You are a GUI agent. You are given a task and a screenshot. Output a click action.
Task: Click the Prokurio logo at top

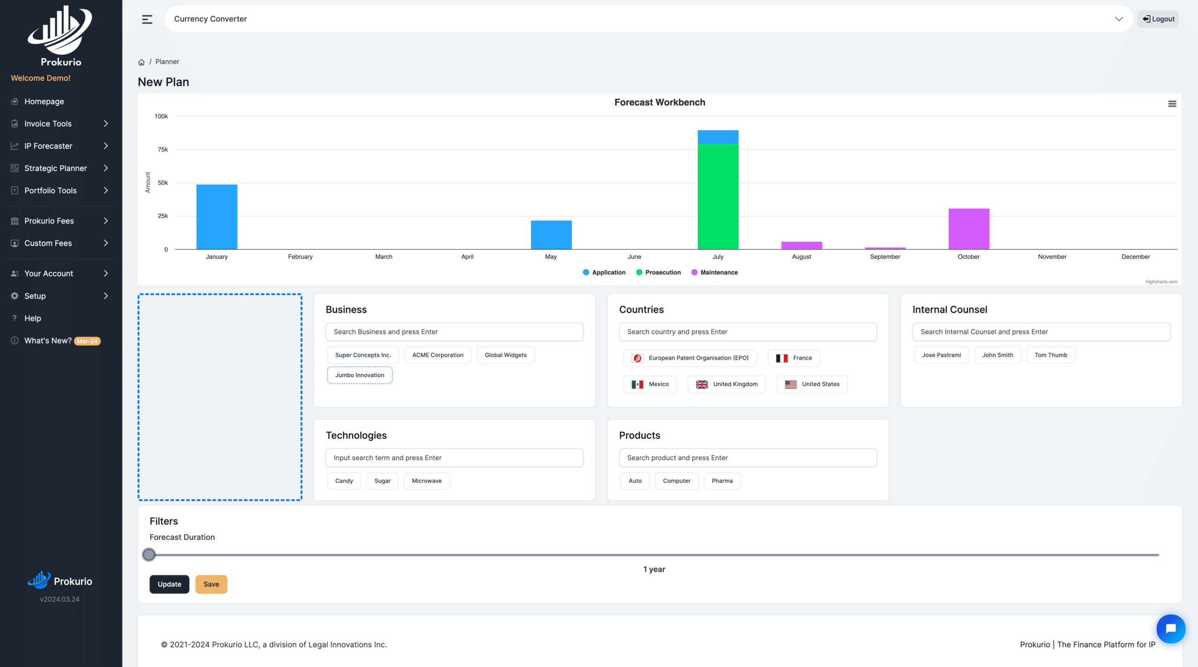(60, 36)
